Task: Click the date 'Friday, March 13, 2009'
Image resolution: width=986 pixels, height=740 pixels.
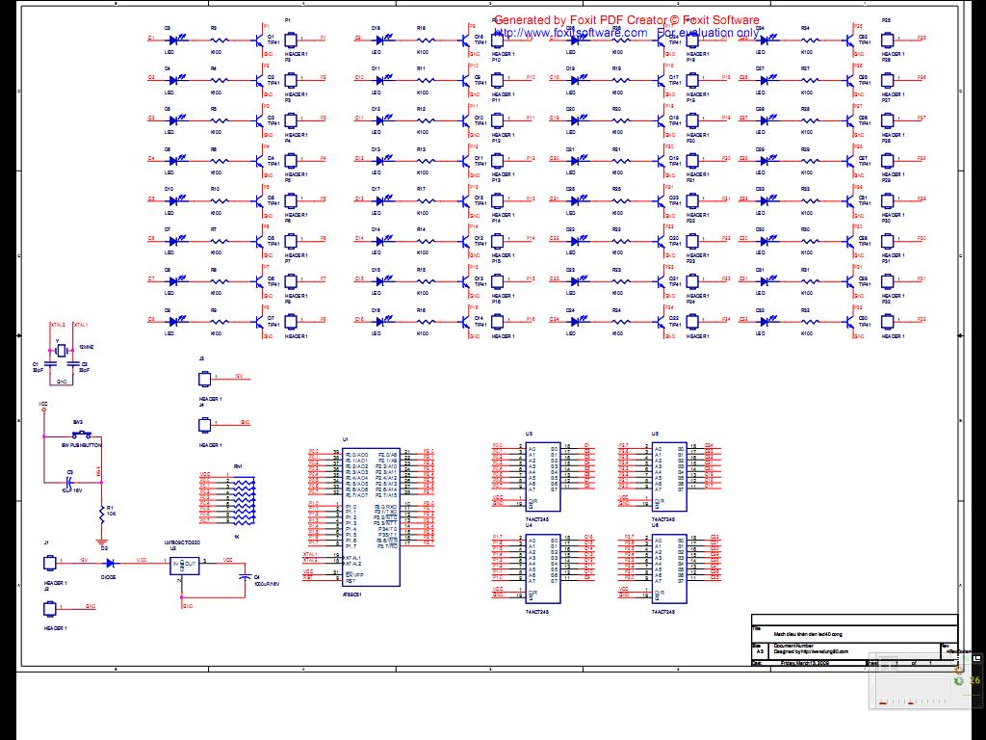Action: coord(804,663)
